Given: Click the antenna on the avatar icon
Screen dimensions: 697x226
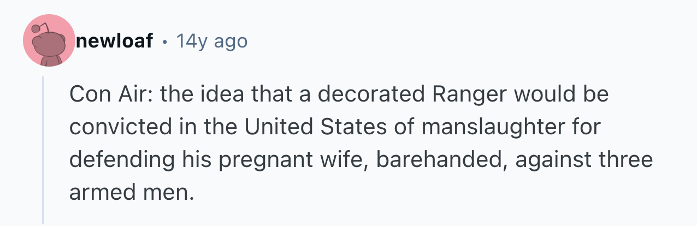Looking at the screenshot, I should (37, 27).
